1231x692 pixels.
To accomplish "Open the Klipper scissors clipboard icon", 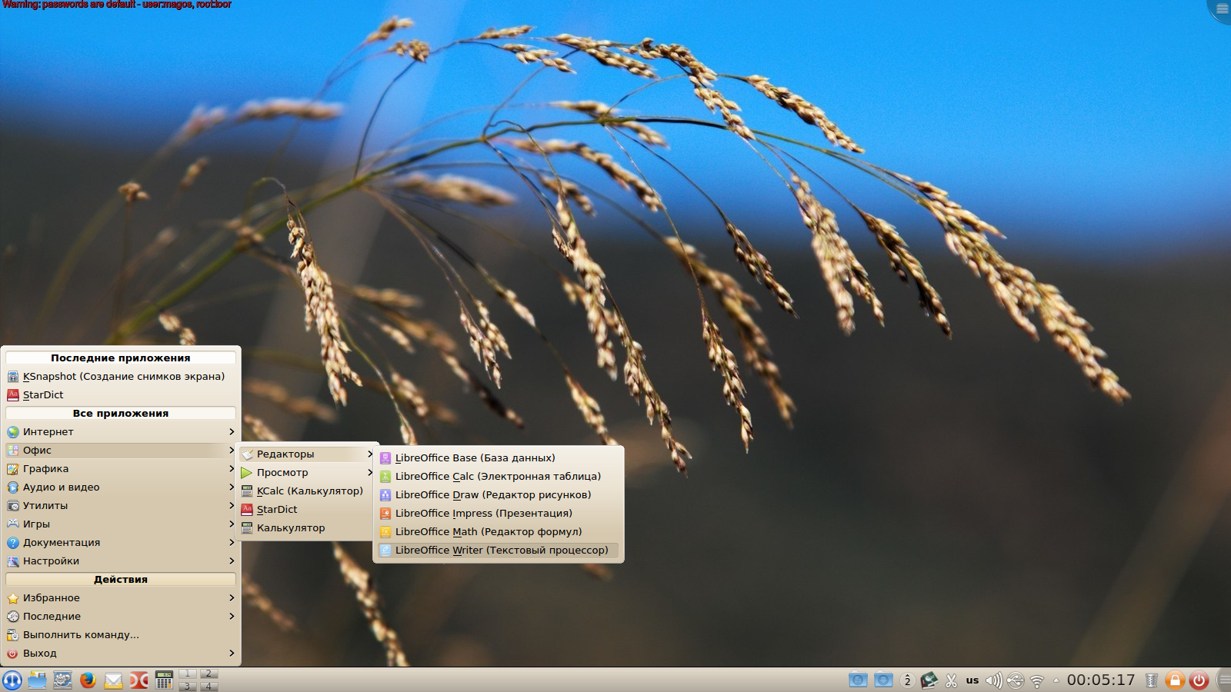I will click(x=951, y=680).
